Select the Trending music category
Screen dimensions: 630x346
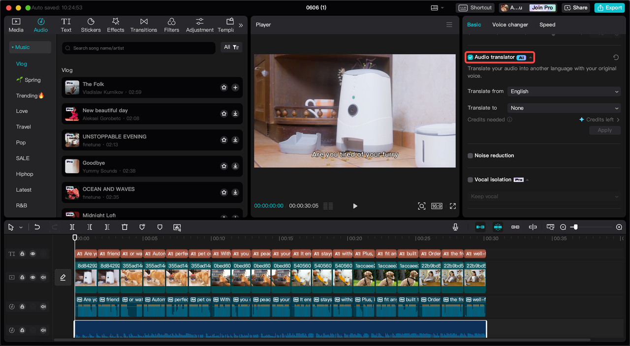30,95
